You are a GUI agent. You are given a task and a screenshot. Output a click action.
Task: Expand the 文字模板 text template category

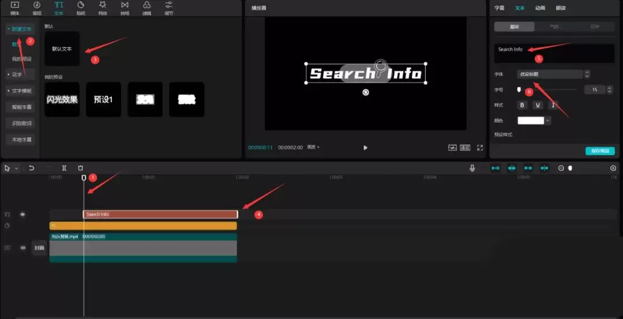tap(21, 91)
